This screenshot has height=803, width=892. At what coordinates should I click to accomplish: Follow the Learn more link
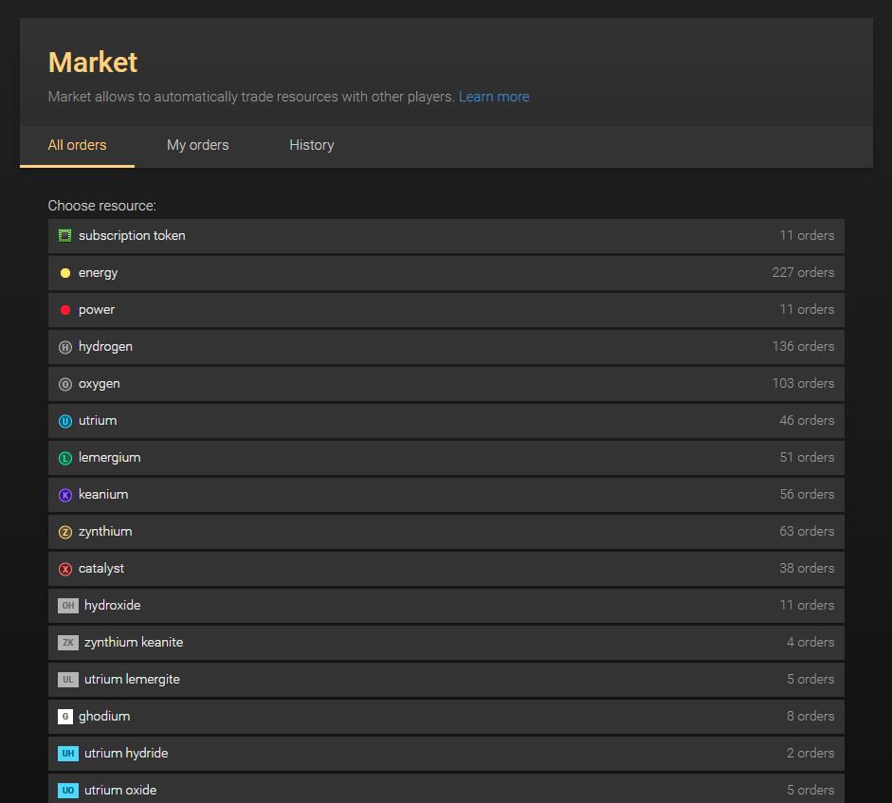click(x=494, y=97)
